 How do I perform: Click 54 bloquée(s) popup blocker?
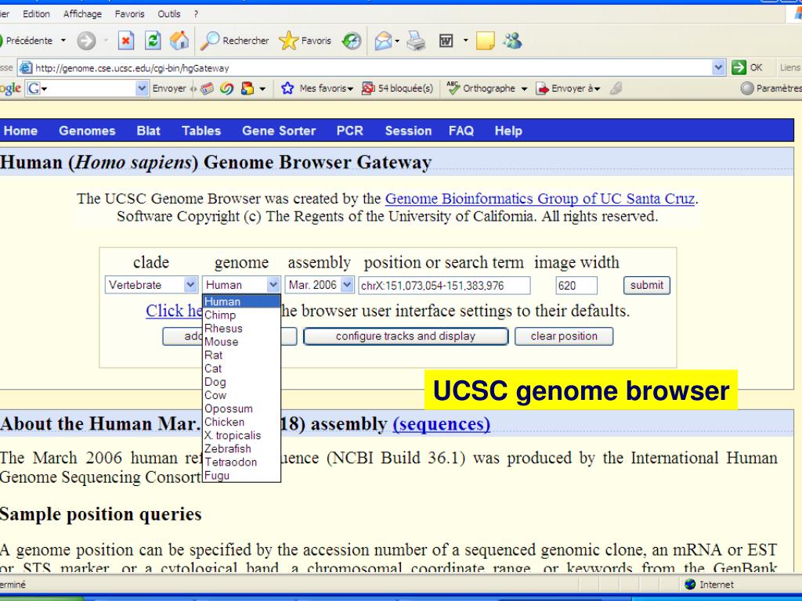[397, 88]
